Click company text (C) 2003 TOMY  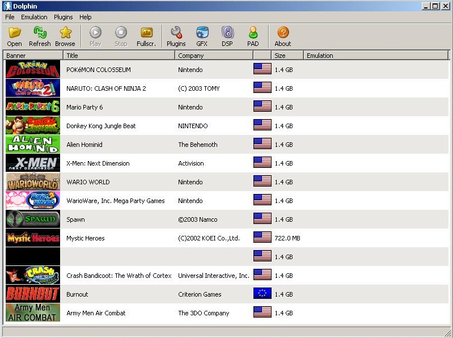coord(199,88)
